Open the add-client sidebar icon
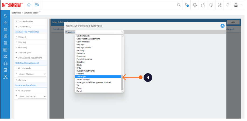Viewport: 247px width, 121px height. click(5, 16)
